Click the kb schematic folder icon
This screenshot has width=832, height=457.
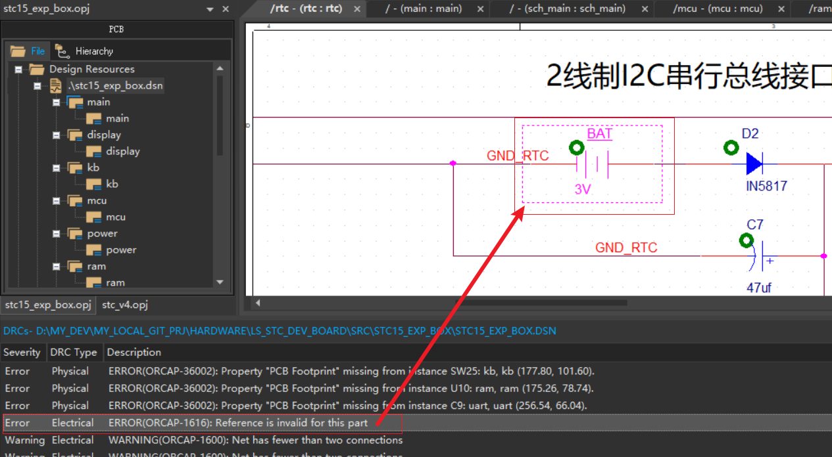coord(75,167)
